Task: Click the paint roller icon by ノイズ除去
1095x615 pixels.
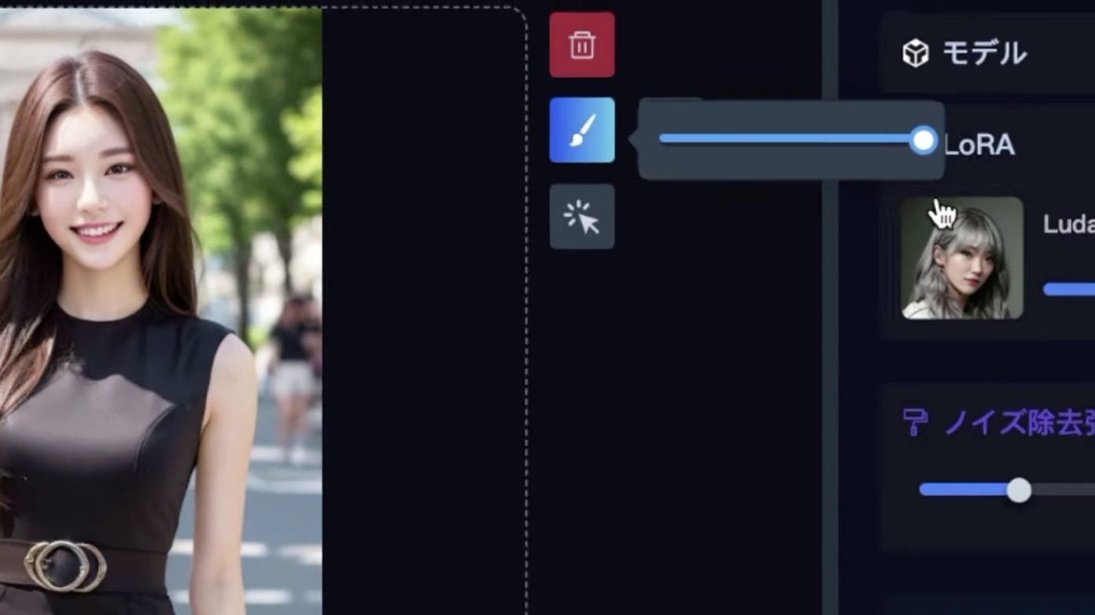Action: [915, 422]
